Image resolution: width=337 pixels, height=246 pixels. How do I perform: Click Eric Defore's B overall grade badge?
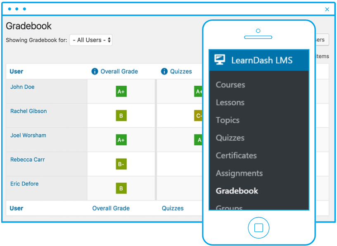click(x=121, y=188)
